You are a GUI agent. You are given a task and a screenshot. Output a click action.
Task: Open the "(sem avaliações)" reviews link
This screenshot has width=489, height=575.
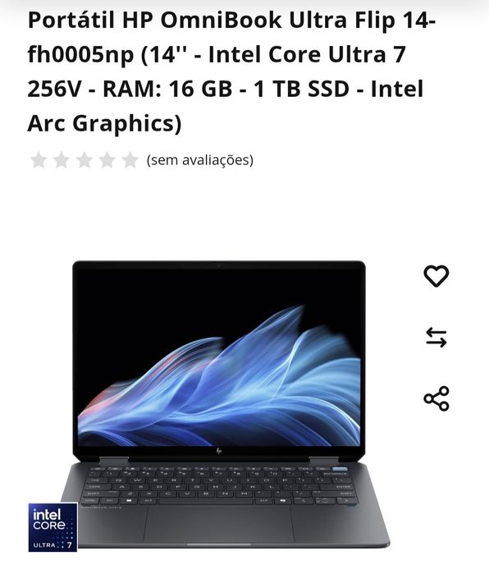point(200,160)
